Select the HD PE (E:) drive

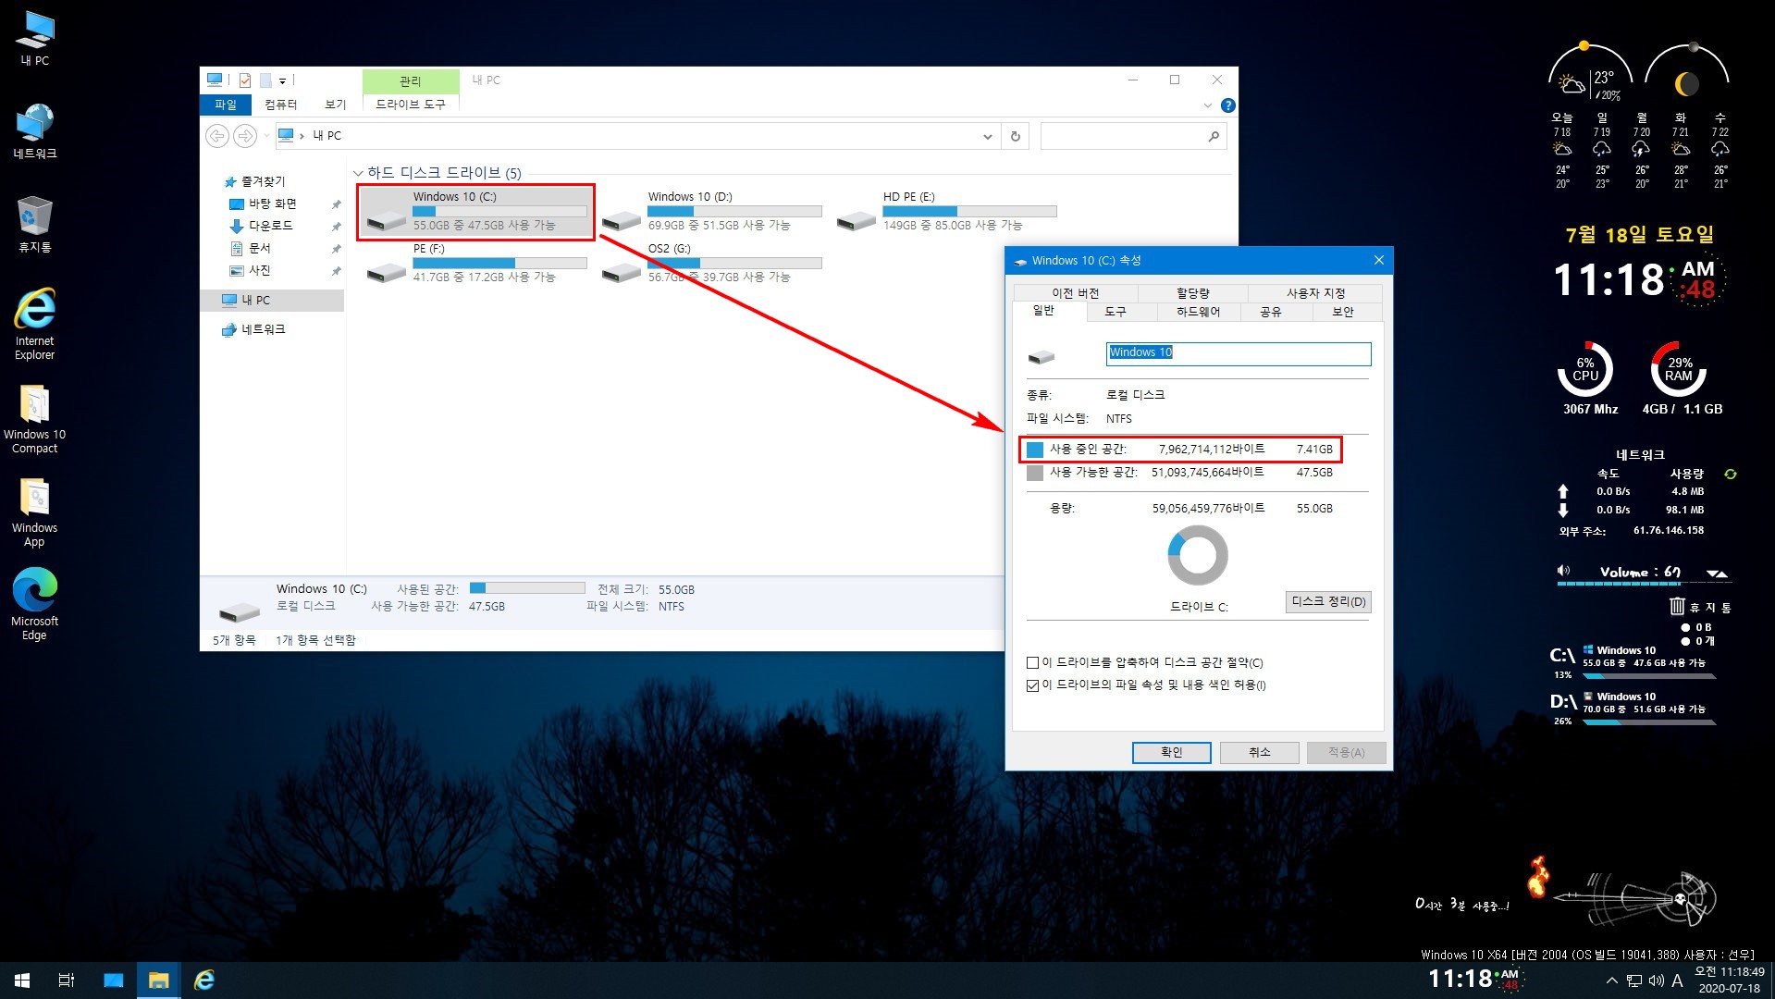tap(945, 211)
